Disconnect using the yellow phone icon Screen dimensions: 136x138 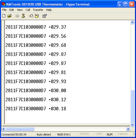pos(23,16)
